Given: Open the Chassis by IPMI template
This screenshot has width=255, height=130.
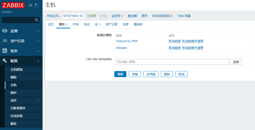Looking at the screenshot, I should [127, 41].
